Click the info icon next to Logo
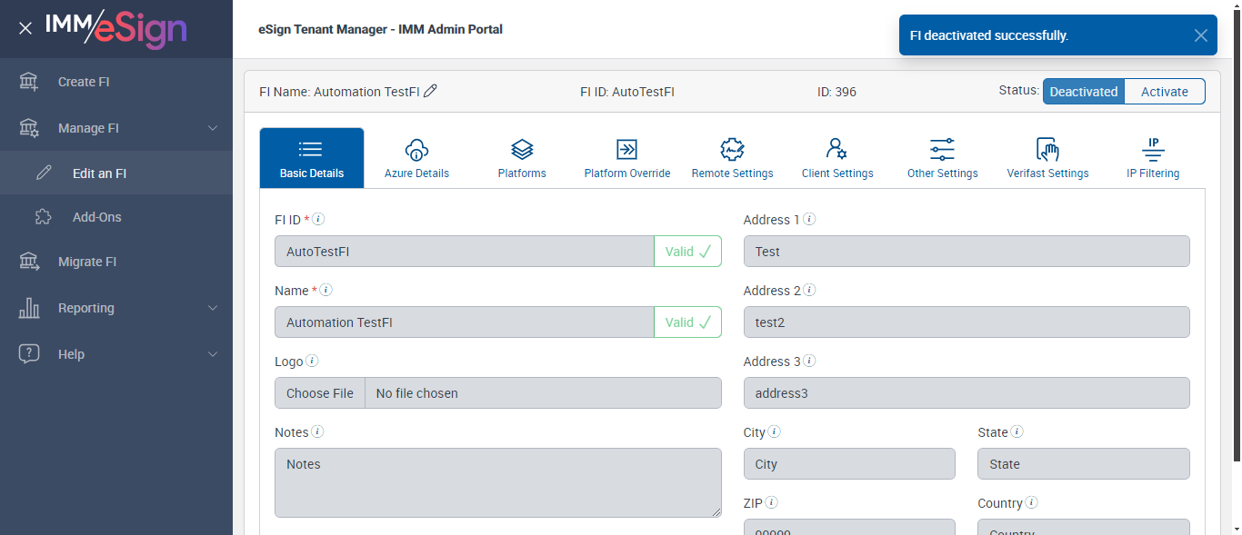The image size is (1242, 535). [x=312, y=361]
